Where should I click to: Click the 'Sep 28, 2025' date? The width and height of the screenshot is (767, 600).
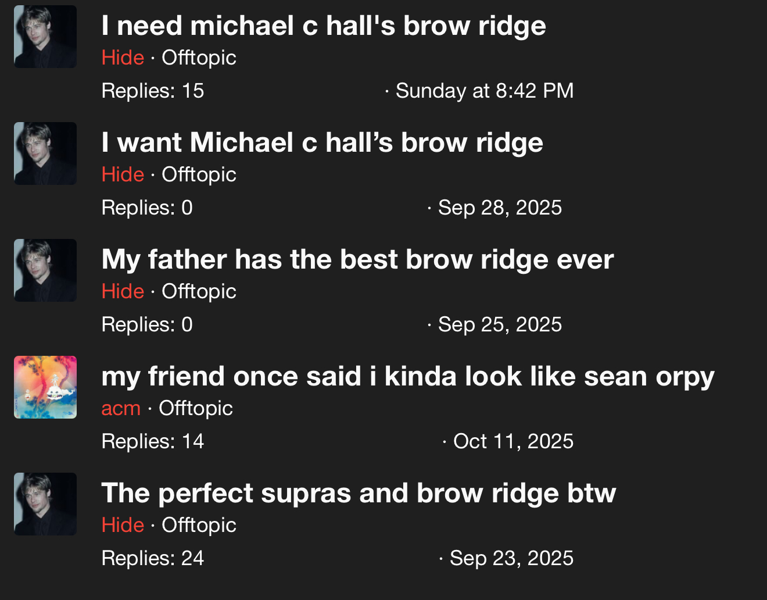click(500, 208)
